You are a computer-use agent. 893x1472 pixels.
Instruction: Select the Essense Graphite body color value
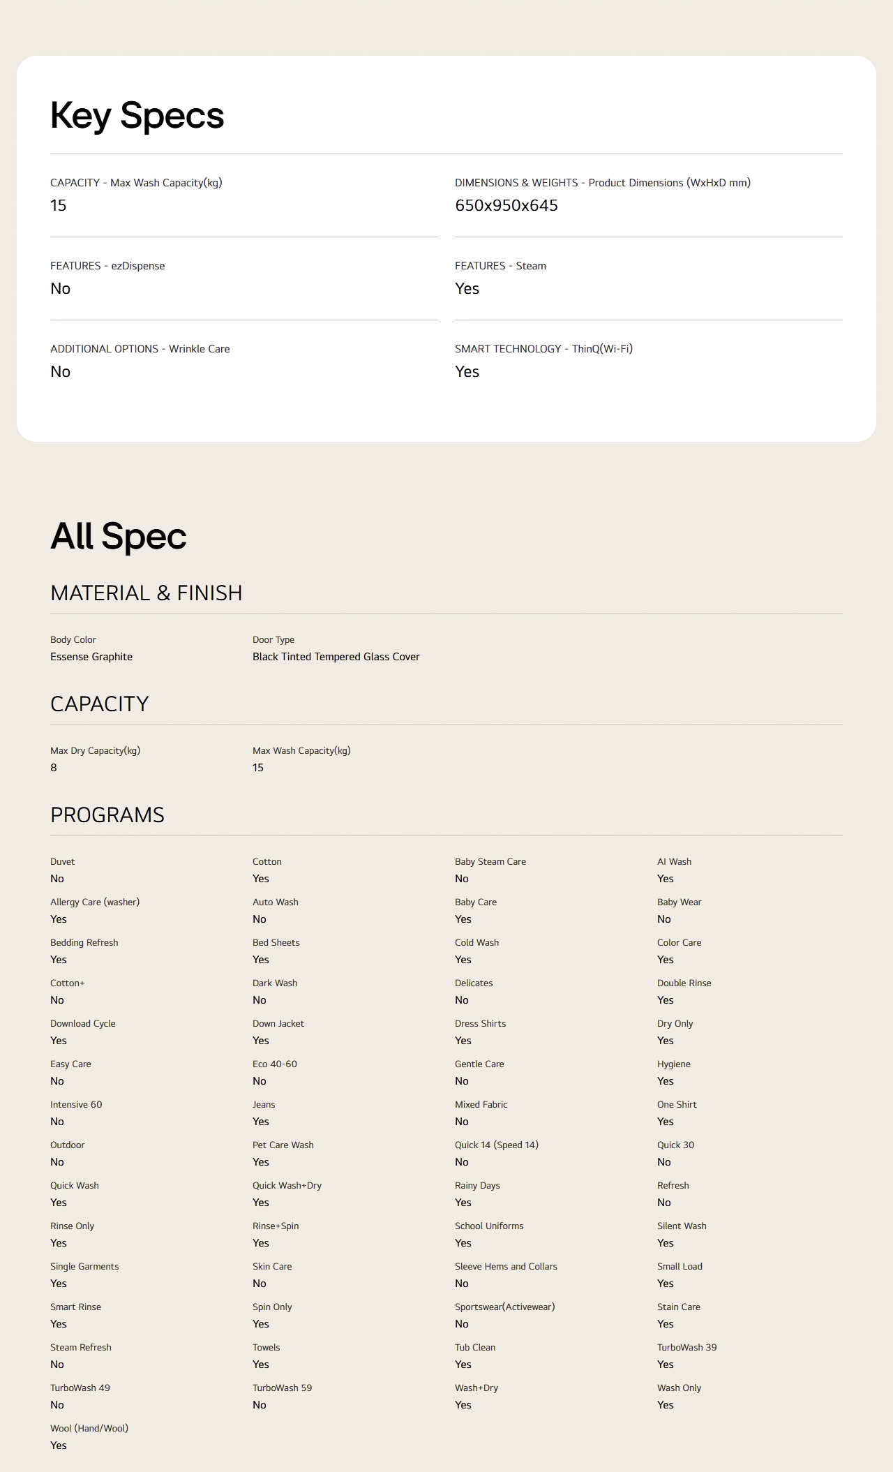click(x=91, y=657)
